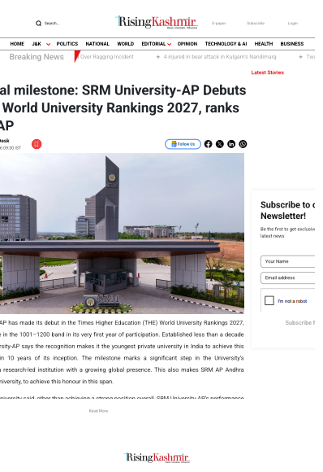Click Read More below the article
This screenshot has width=323, height=472.
point(98,411)
